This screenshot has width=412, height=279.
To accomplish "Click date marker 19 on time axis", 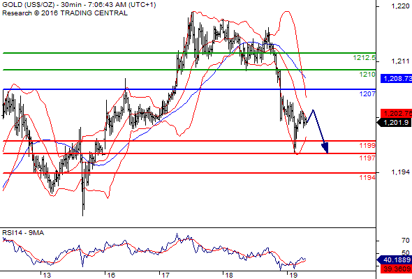I will pos(293,276).
